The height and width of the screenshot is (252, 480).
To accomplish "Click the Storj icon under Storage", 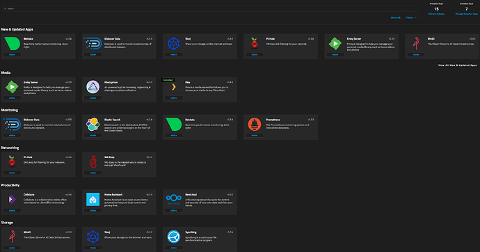I will click(93, 237).
